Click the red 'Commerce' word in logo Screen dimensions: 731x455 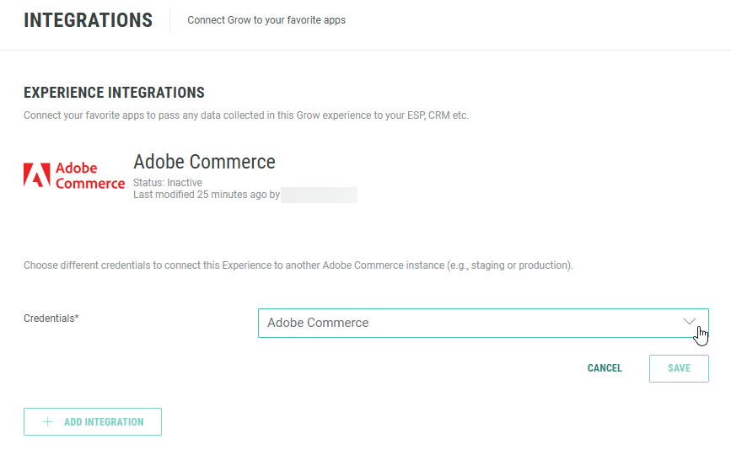(90, 184)
